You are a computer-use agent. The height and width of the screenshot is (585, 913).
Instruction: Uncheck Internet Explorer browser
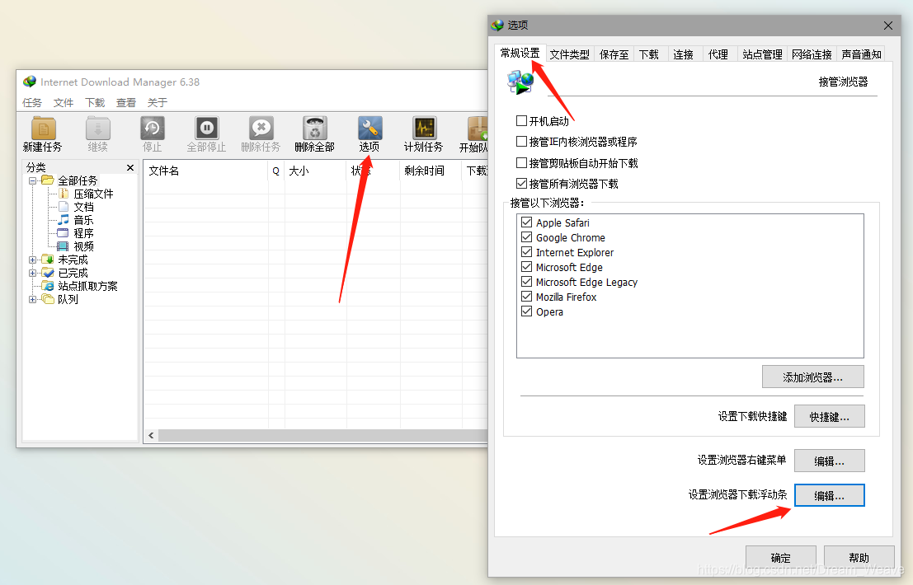point(526,252)
